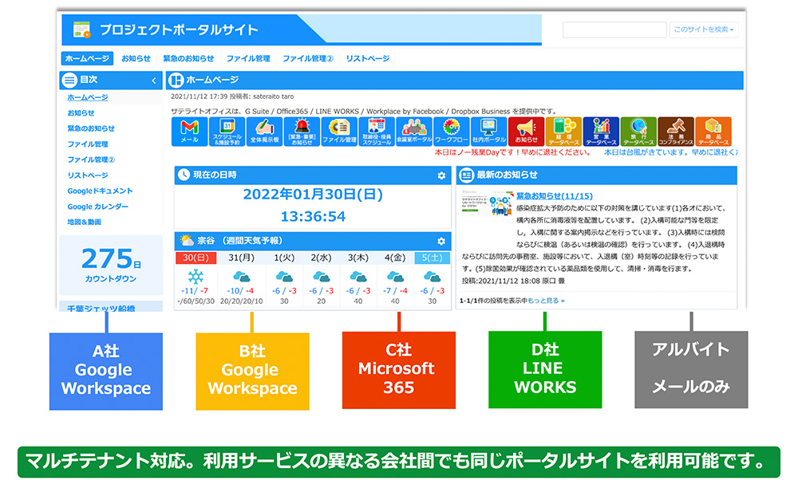Click ファイル管理 in the 目次 sidebar
The width and height of the screenshot is (798, 484).
pos(88,144)
